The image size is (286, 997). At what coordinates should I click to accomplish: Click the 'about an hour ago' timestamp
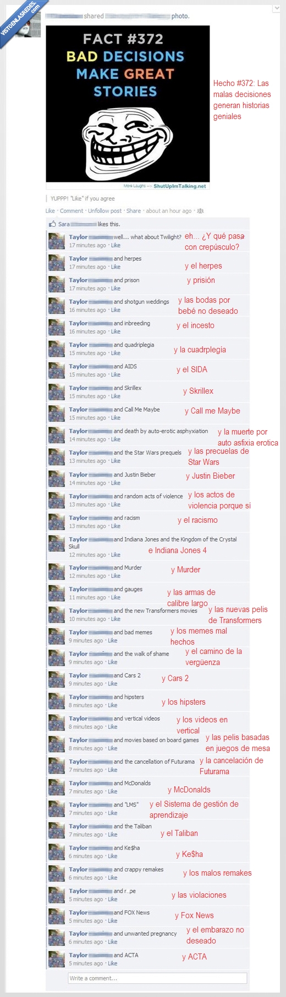point(169,211)
